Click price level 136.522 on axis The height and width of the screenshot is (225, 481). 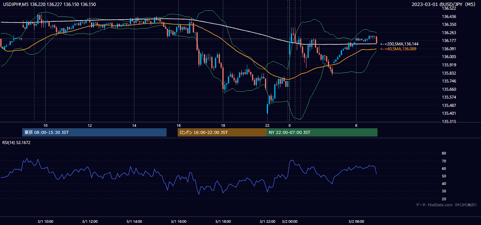[x=449, y=9]
